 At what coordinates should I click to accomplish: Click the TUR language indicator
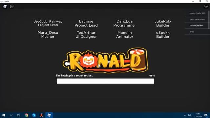190,115
